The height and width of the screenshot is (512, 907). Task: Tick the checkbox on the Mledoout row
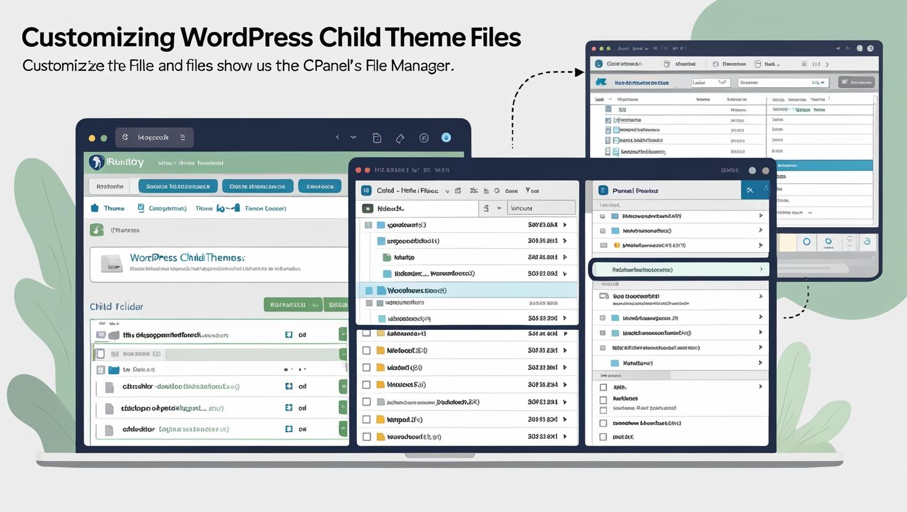366,350
